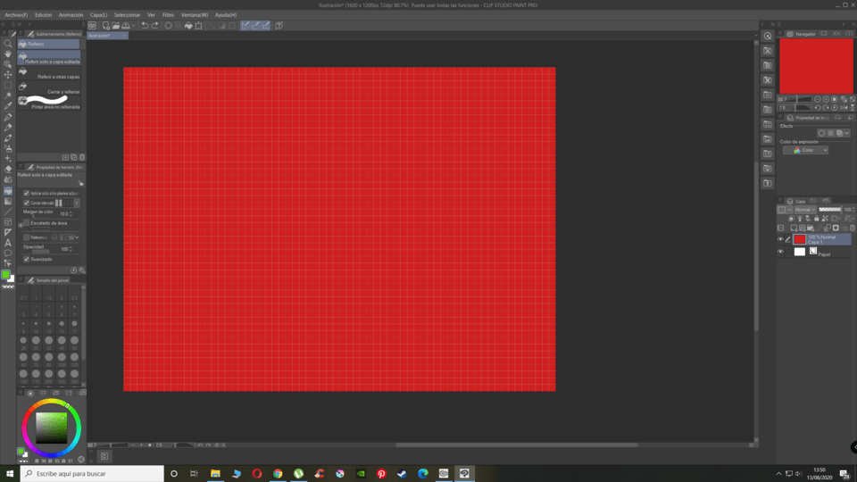Image resolution: width=857 pixels, height=482 pixels.
Task: Delete sub tool with trash icon
Action: 82,157
